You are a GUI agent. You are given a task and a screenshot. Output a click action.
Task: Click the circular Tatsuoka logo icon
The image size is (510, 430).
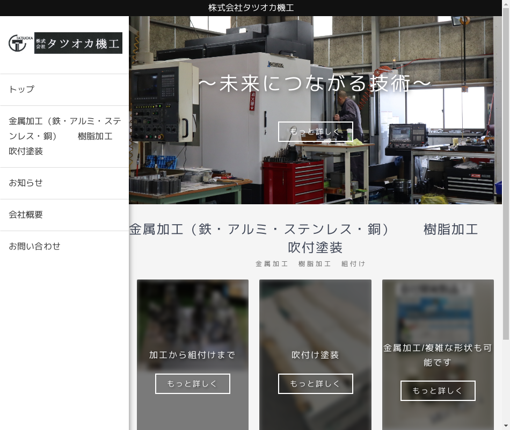17,43
